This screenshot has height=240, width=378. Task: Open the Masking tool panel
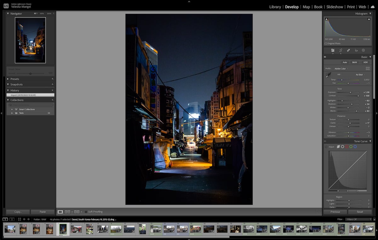point(364,50)
